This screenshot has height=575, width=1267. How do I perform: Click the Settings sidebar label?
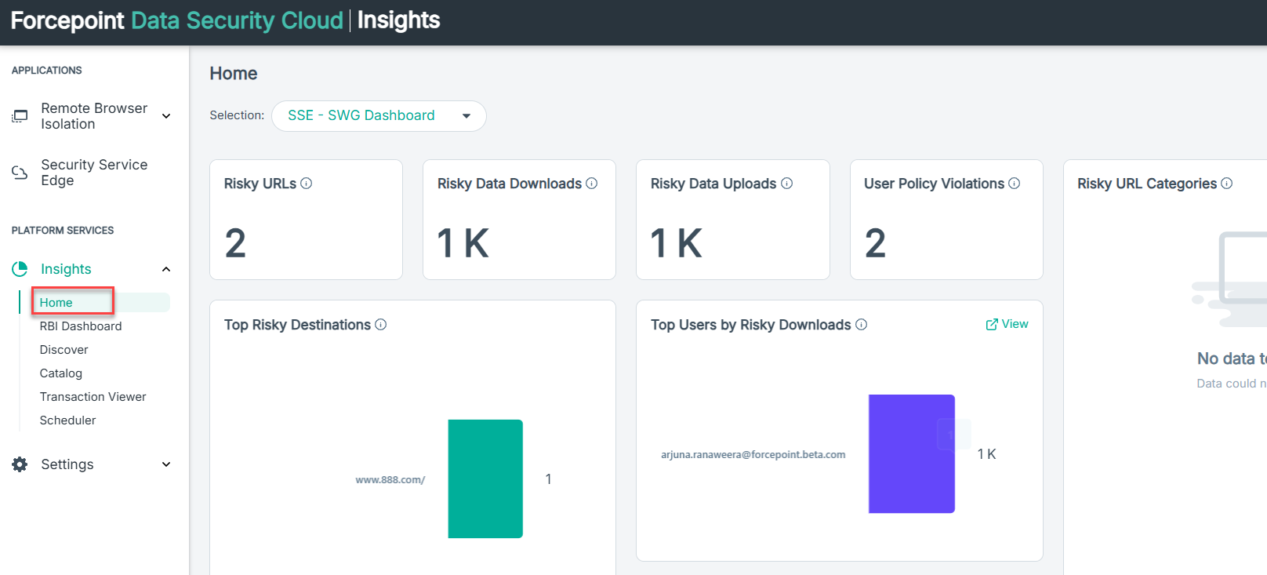click(x=67, y=464)
